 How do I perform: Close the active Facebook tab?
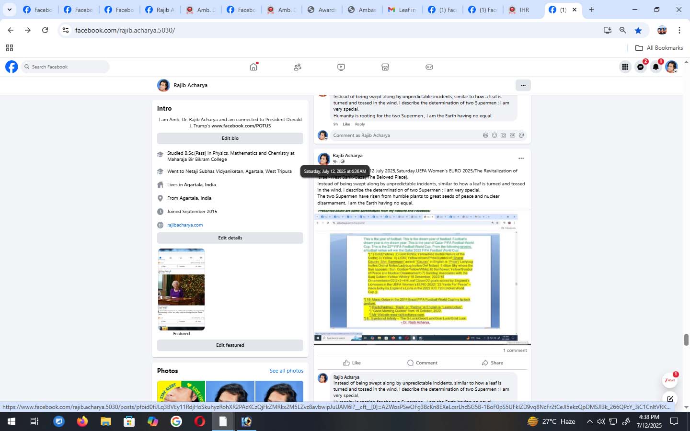click(575, 10)
